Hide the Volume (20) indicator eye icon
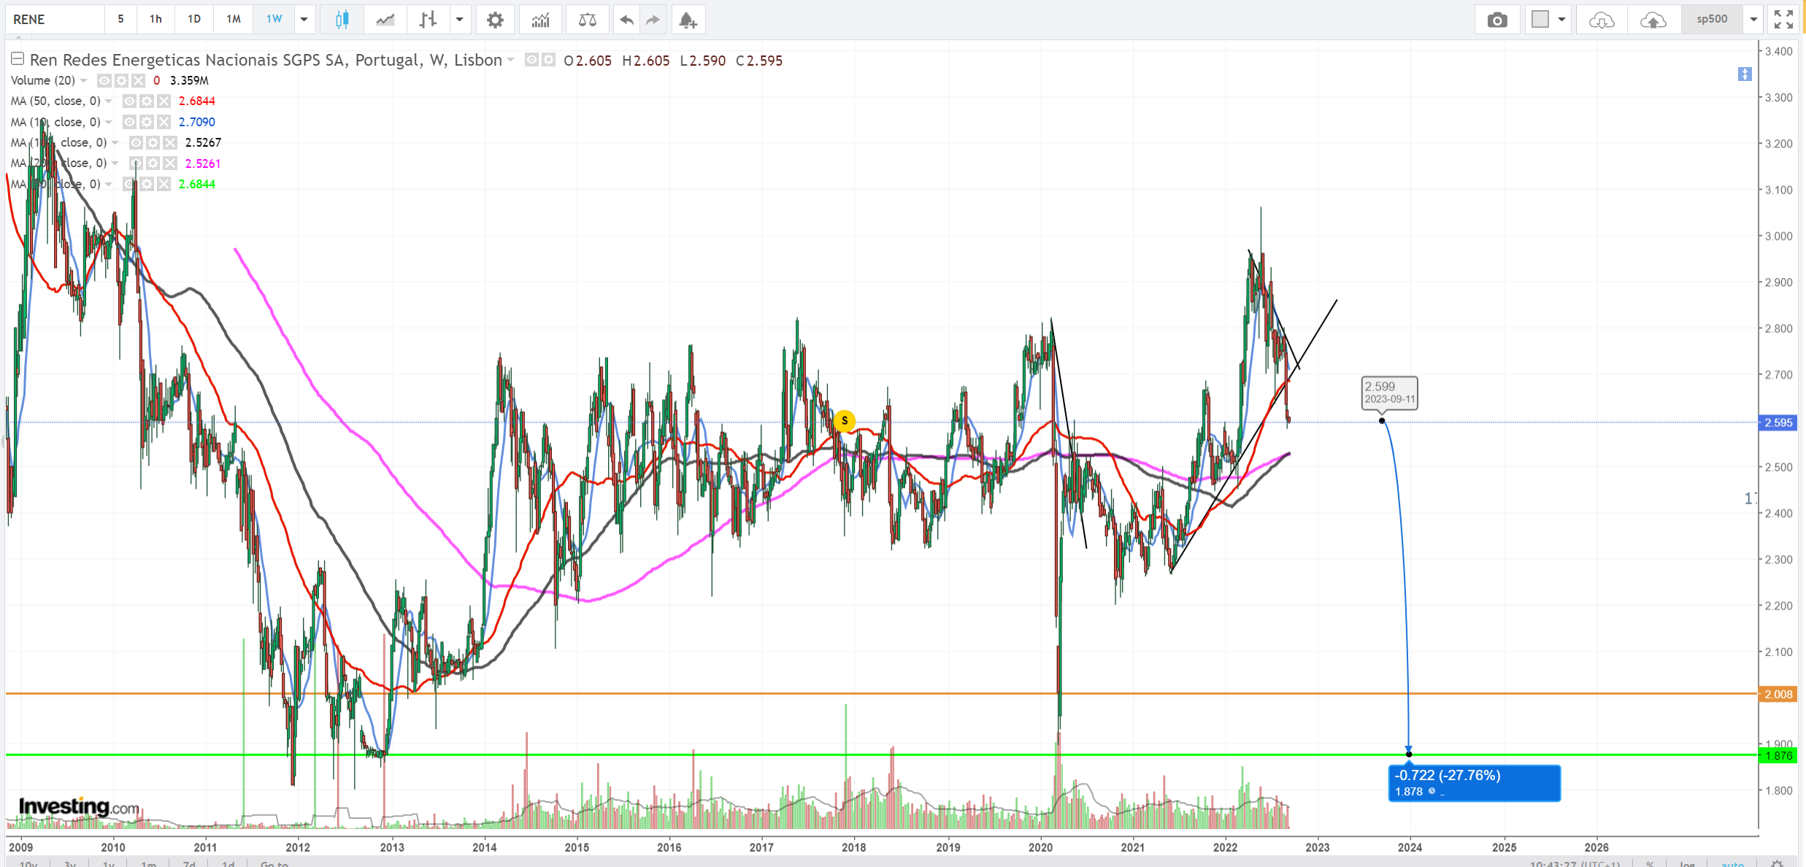 (104, 80)
